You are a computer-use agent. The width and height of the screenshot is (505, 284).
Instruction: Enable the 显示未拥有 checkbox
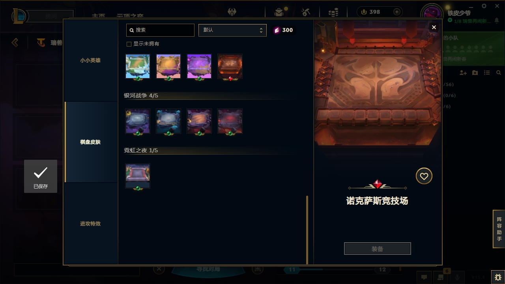point(129,44)
